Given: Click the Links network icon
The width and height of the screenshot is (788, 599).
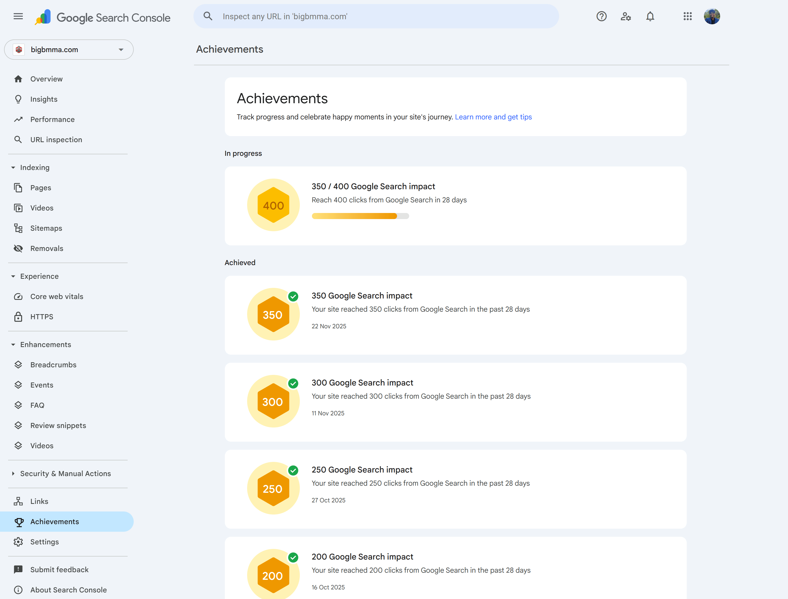Looking at the screenshot, I should tap(18, 501).
